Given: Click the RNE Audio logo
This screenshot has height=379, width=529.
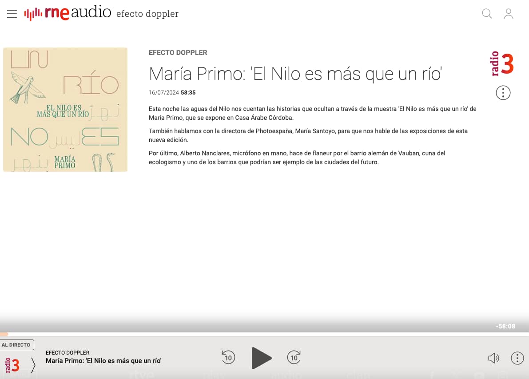Looking at the screenshot, I should pos(68,13).
